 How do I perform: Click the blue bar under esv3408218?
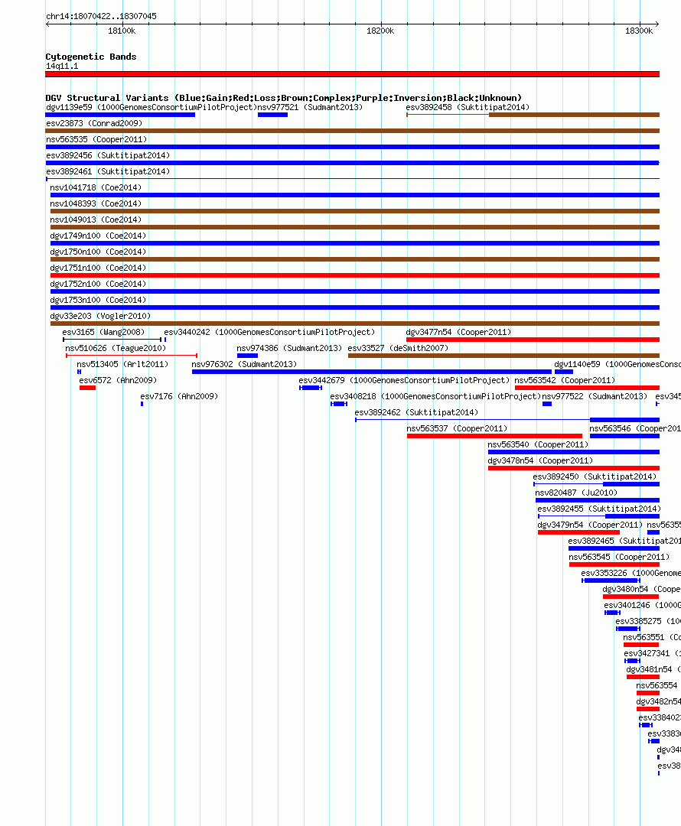[339, 404]
